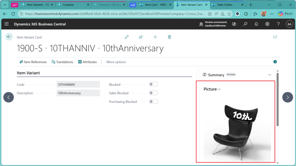
Task: Expand More options menu
Action: click(x=116, y=62)
